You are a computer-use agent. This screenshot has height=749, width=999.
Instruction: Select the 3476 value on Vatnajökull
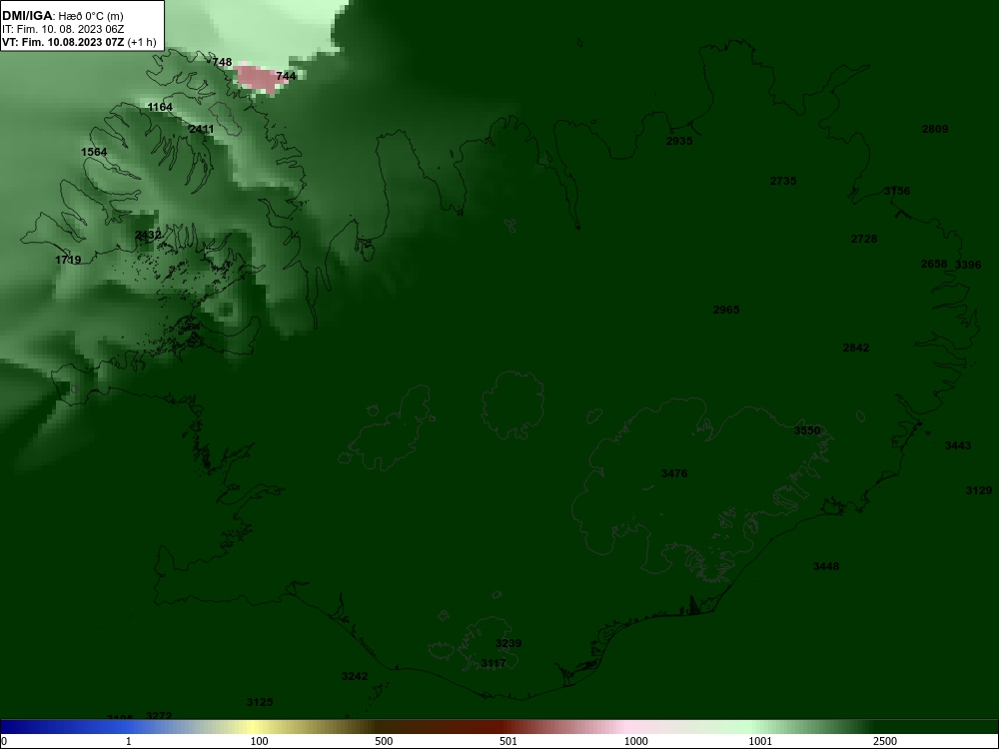point(674,473)
